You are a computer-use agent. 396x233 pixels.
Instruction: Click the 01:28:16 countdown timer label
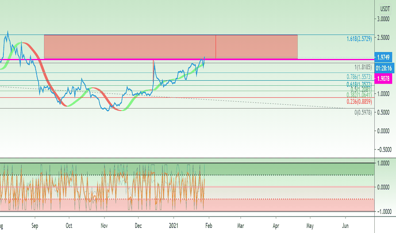pyautogui.click(x=383, y=68)
